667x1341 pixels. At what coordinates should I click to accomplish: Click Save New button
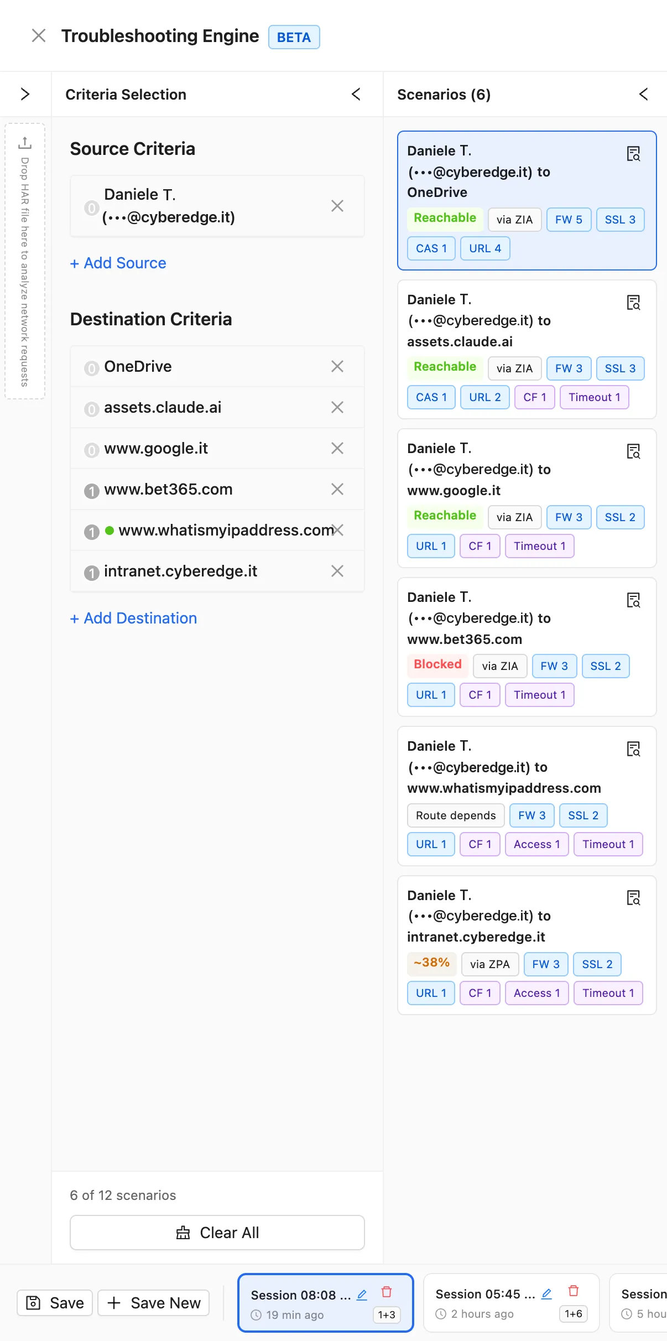[x=154, y=1303]
